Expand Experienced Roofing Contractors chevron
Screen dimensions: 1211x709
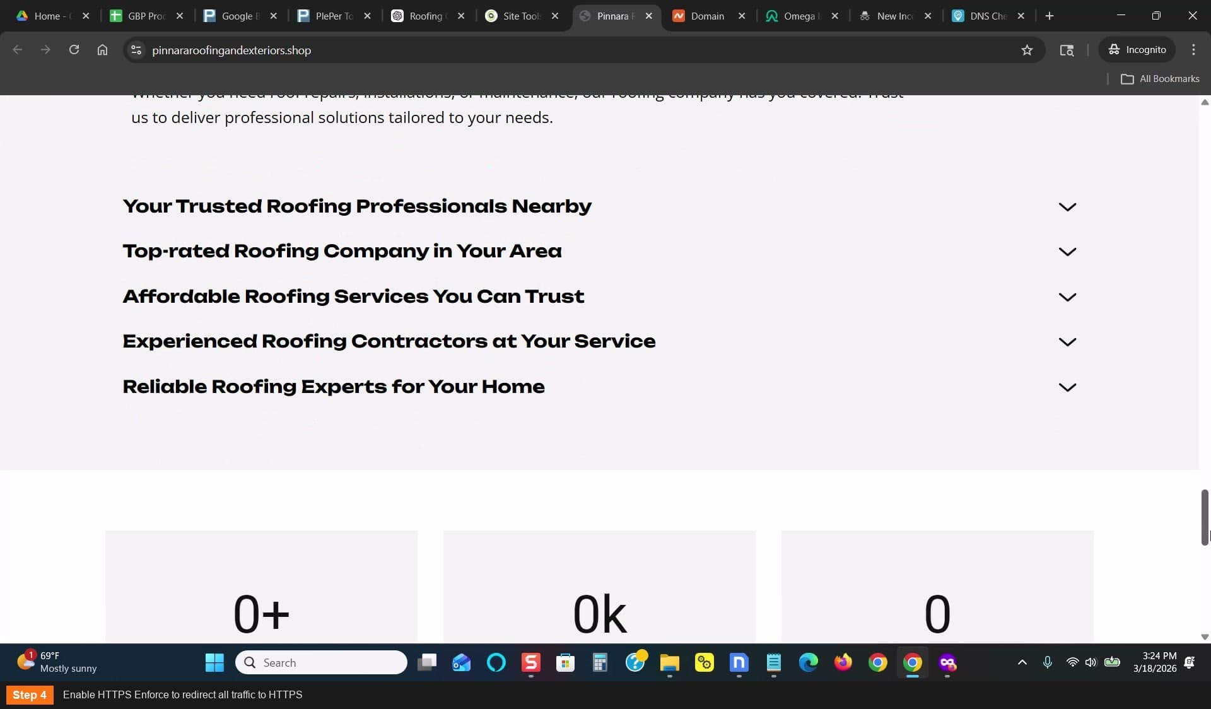point(1067,342)
